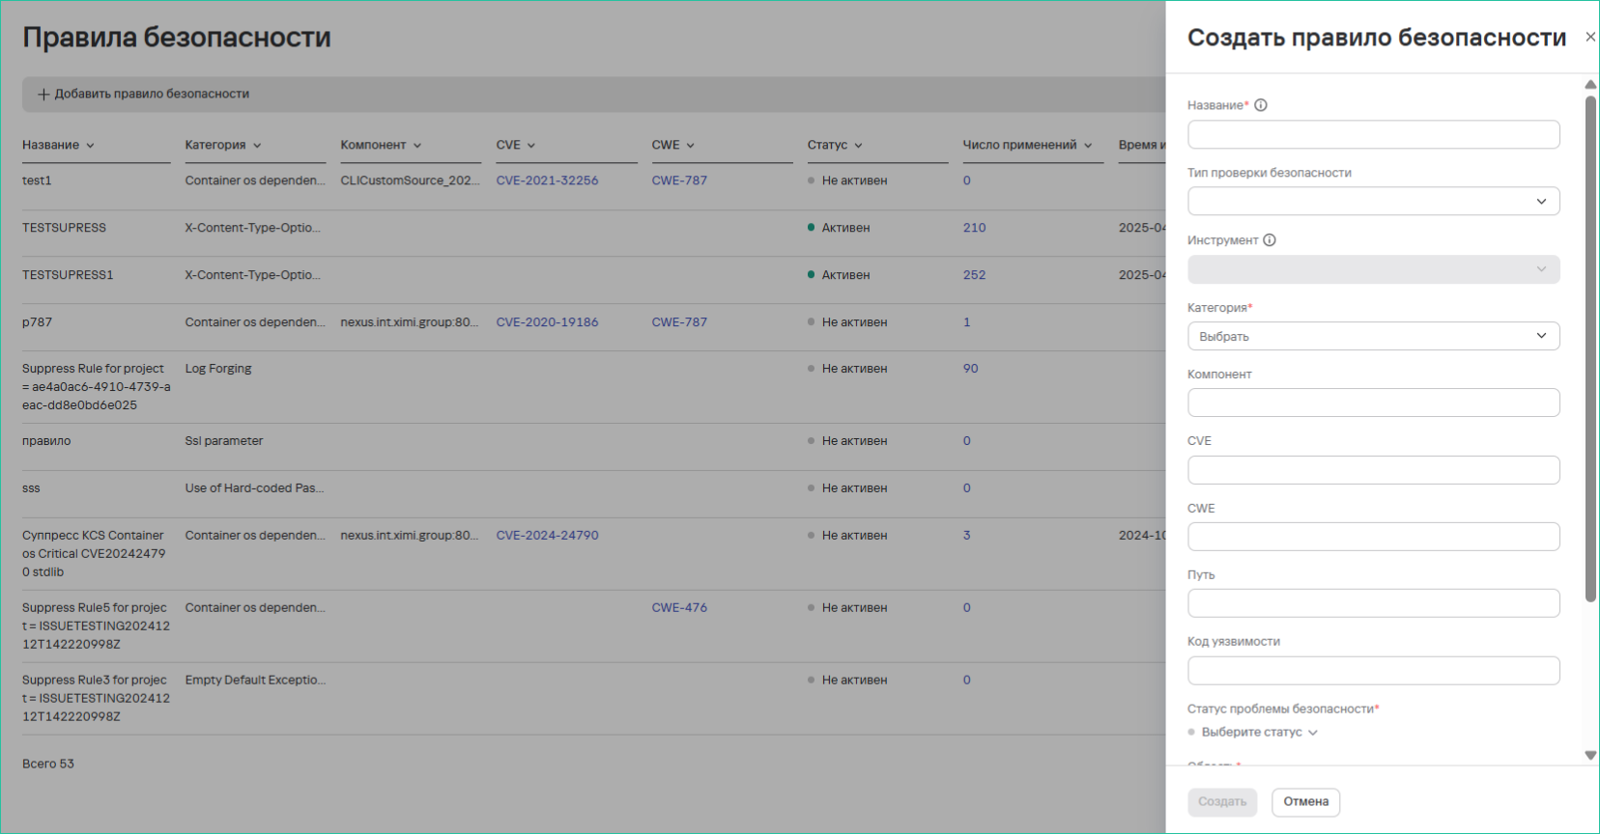Close the create security rule panel

pos(1589,38)
